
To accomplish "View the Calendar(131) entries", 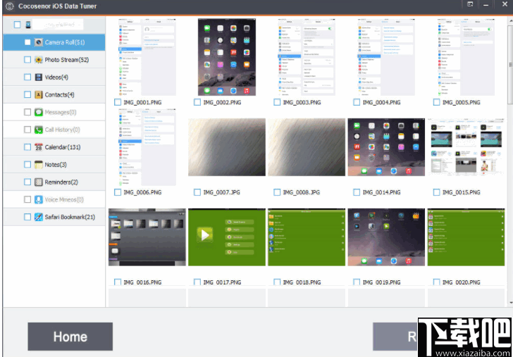I will [x=54, y=147].
